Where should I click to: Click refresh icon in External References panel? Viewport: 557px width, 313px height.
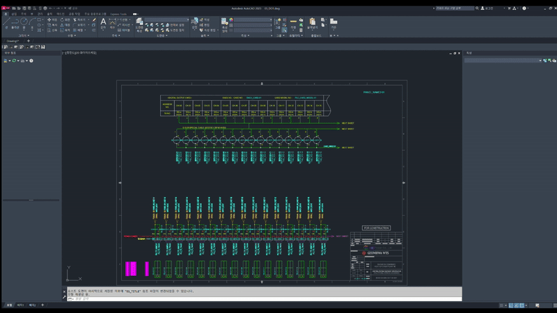coord(14,61)
